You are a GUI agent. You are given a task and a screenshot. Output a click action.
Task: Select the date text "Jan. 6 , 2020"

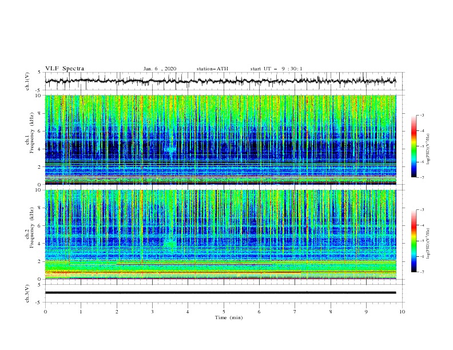coord(160,69)
